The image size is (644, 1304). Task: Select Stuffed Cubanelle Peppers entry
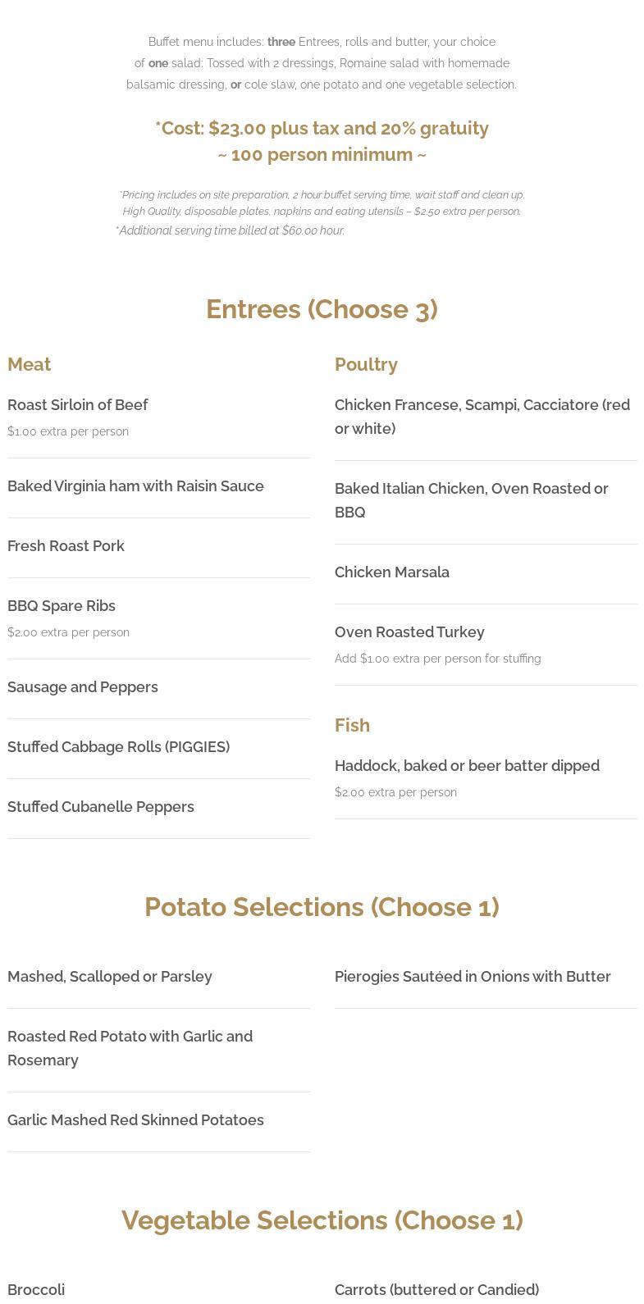(x=101, y=807)
